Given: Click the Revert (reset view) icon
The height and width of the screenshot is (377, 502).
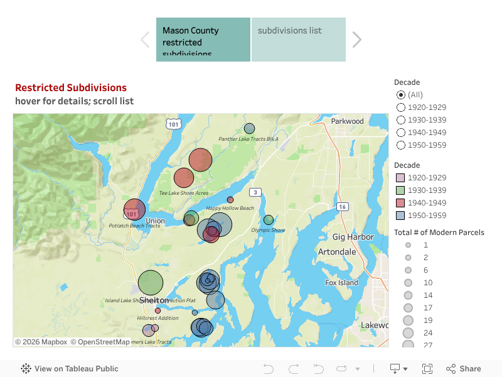Looking at the screenshot, I should coord(318,369).
